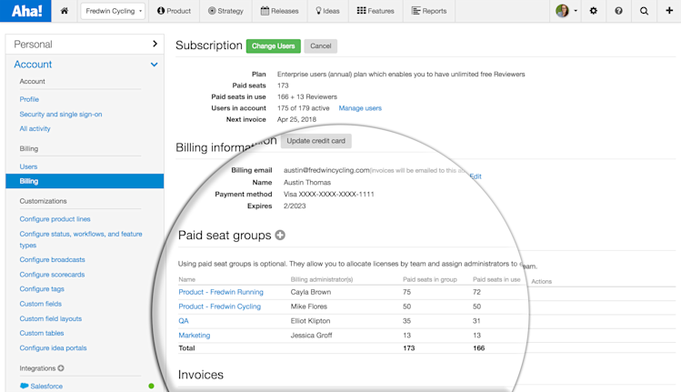The image size is (681, 392).
Task: Collapse the Account settings section
Action: point(154,65)
